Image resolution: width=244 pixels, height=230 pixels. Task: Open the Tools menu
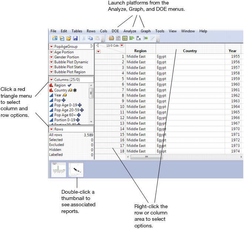(x=160, y=31)
